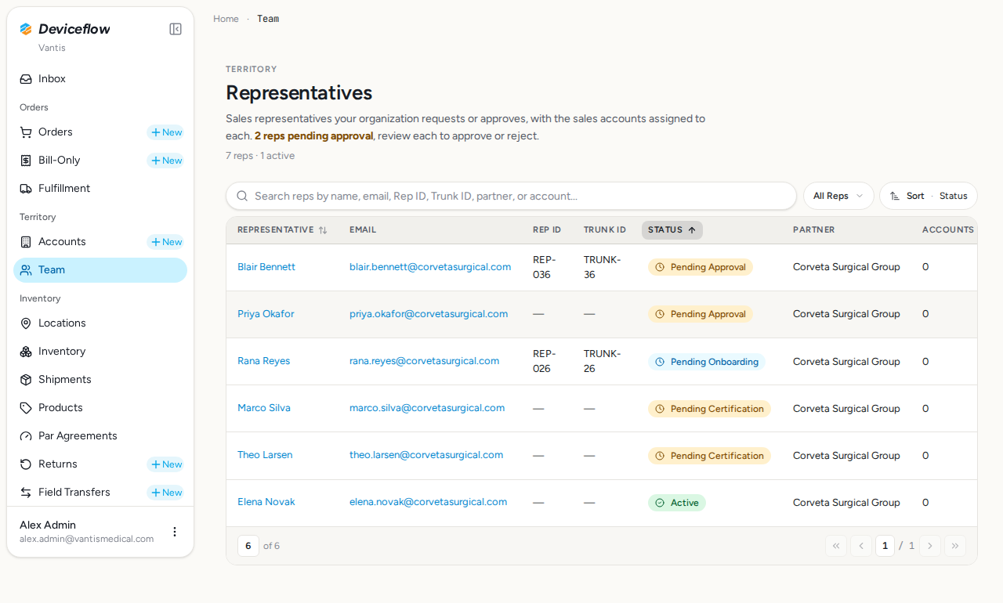The image size is (1003, 603).
Task: Toggle Status column sort direction
Action: coord(672,230)
